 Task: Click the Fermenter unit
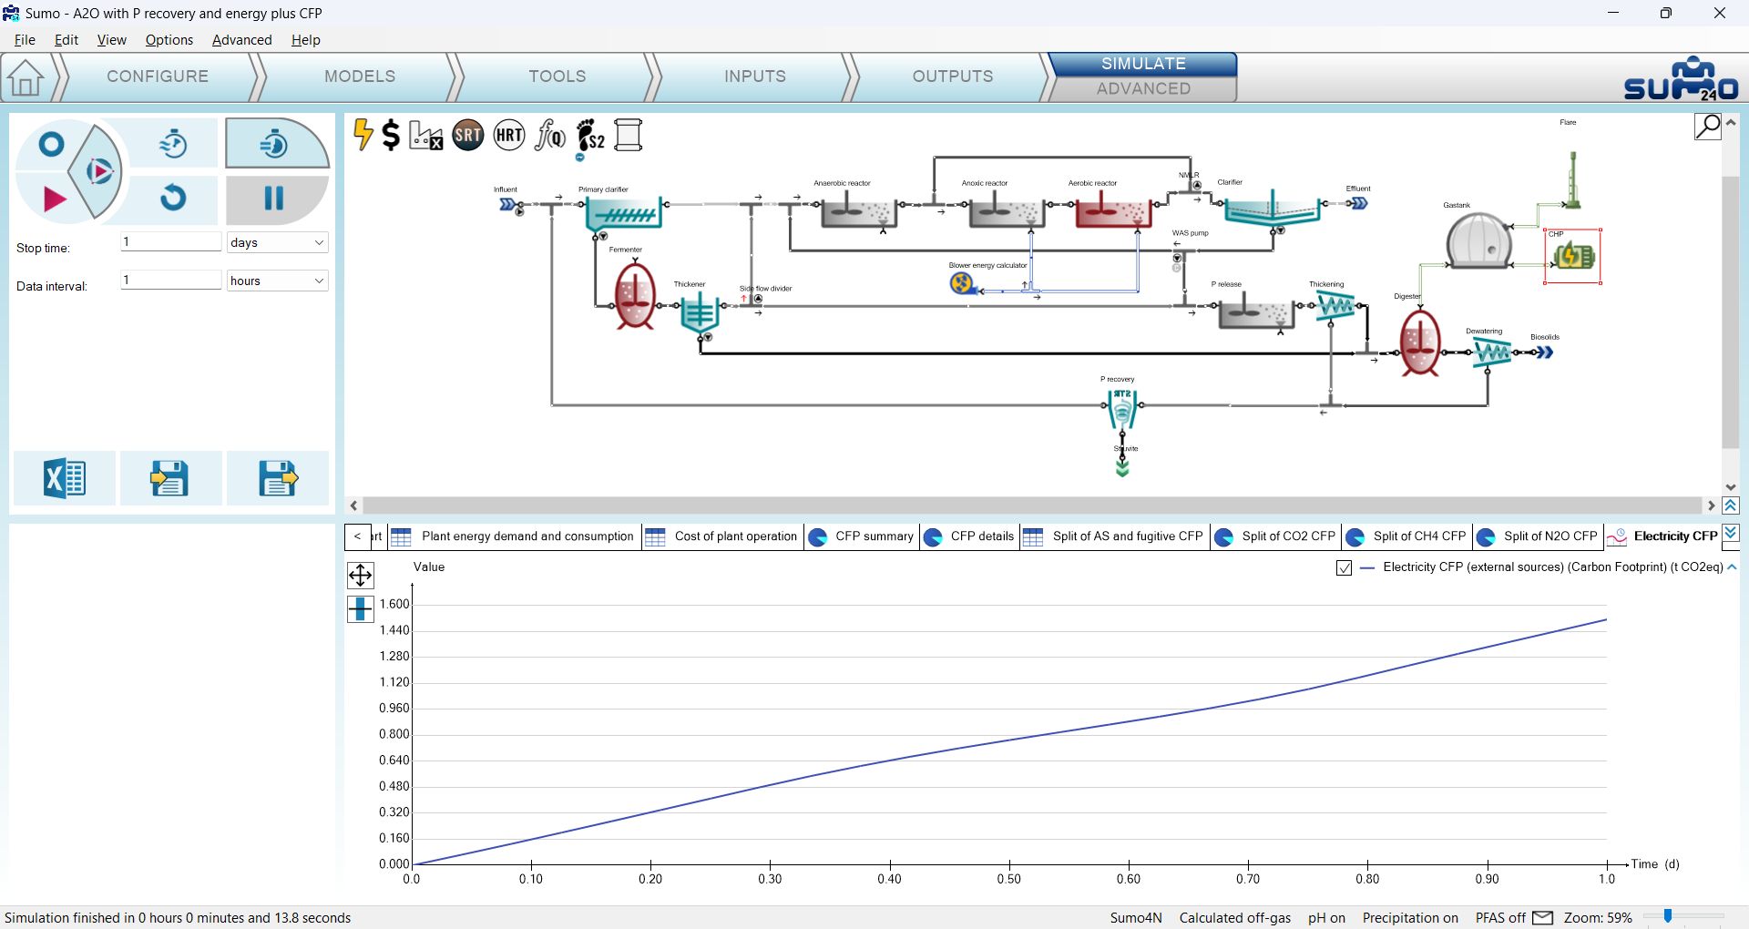(635, 295)
